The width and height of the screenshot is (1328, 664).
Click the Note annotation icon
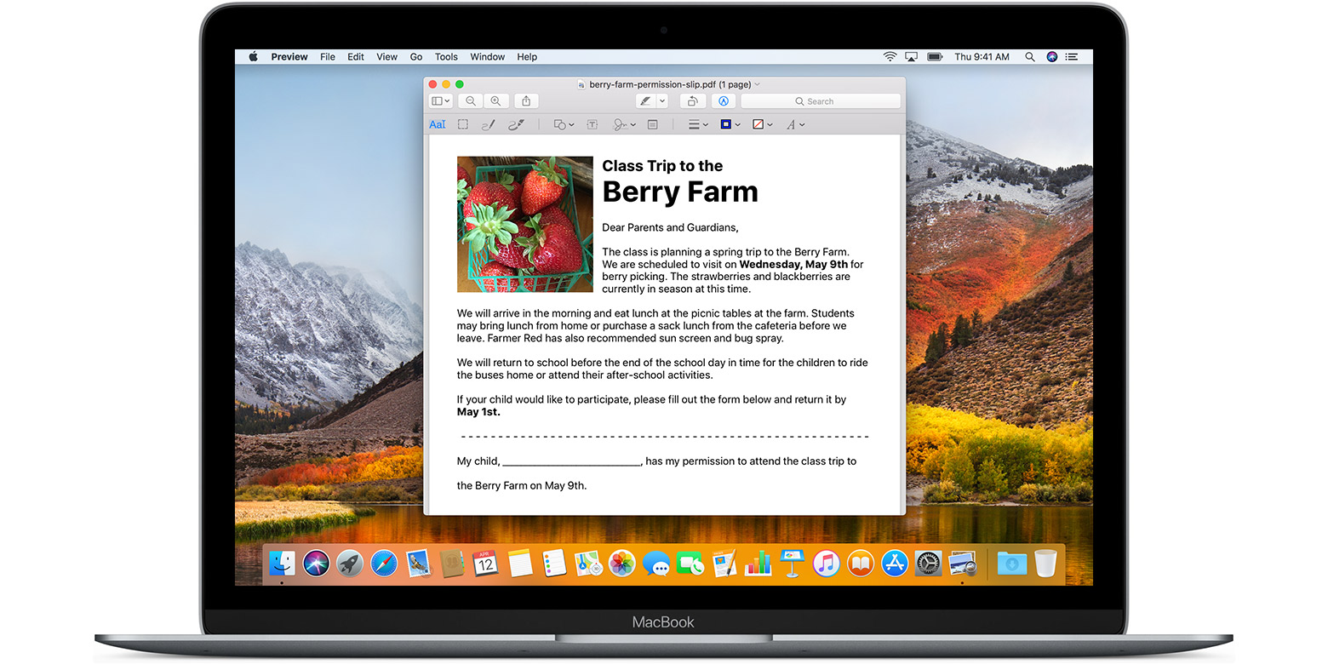tap(652, 124)
